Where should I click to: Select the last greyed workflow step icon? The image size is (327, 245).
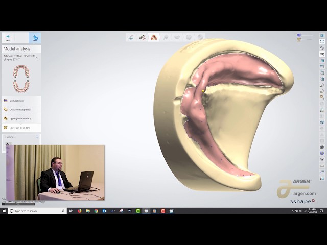200,37
